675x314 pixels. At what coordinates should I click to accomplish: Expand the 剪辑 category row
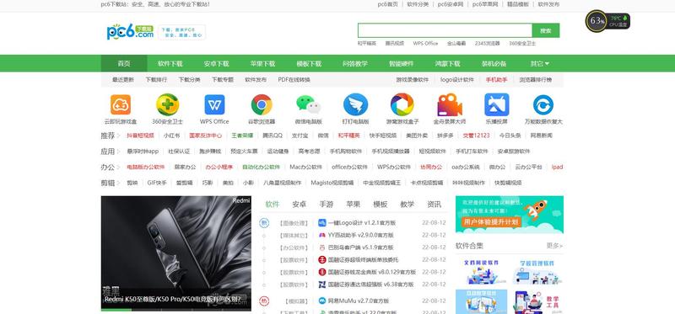[110, 183]
